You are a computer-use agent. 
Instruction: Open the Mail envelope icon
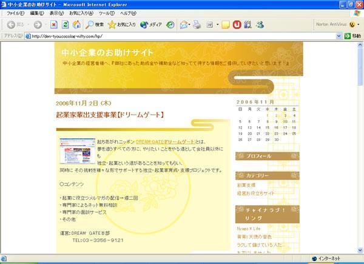tap(184, 25)
